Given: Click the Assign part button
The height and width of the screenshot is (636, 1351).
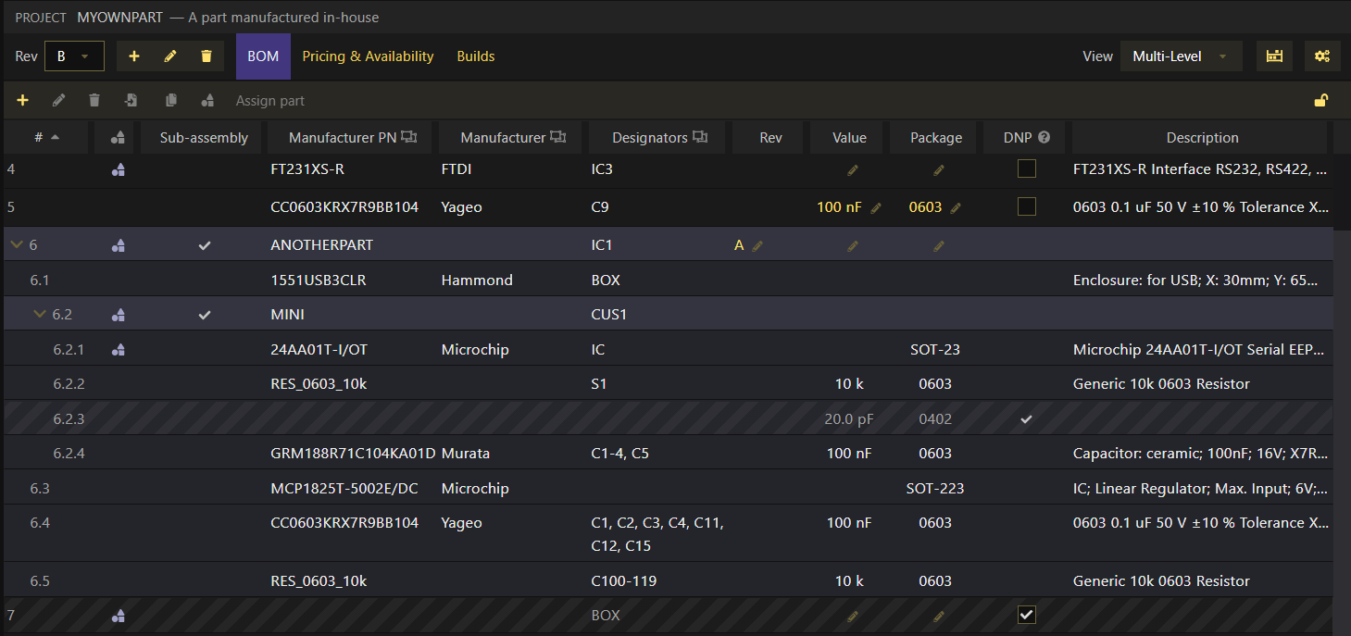Looking at the screenshot, I should click(270, 101).
